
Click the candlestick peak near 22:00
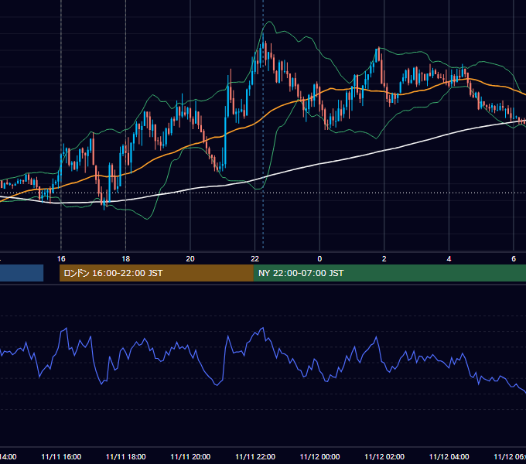tap(263, 42)
